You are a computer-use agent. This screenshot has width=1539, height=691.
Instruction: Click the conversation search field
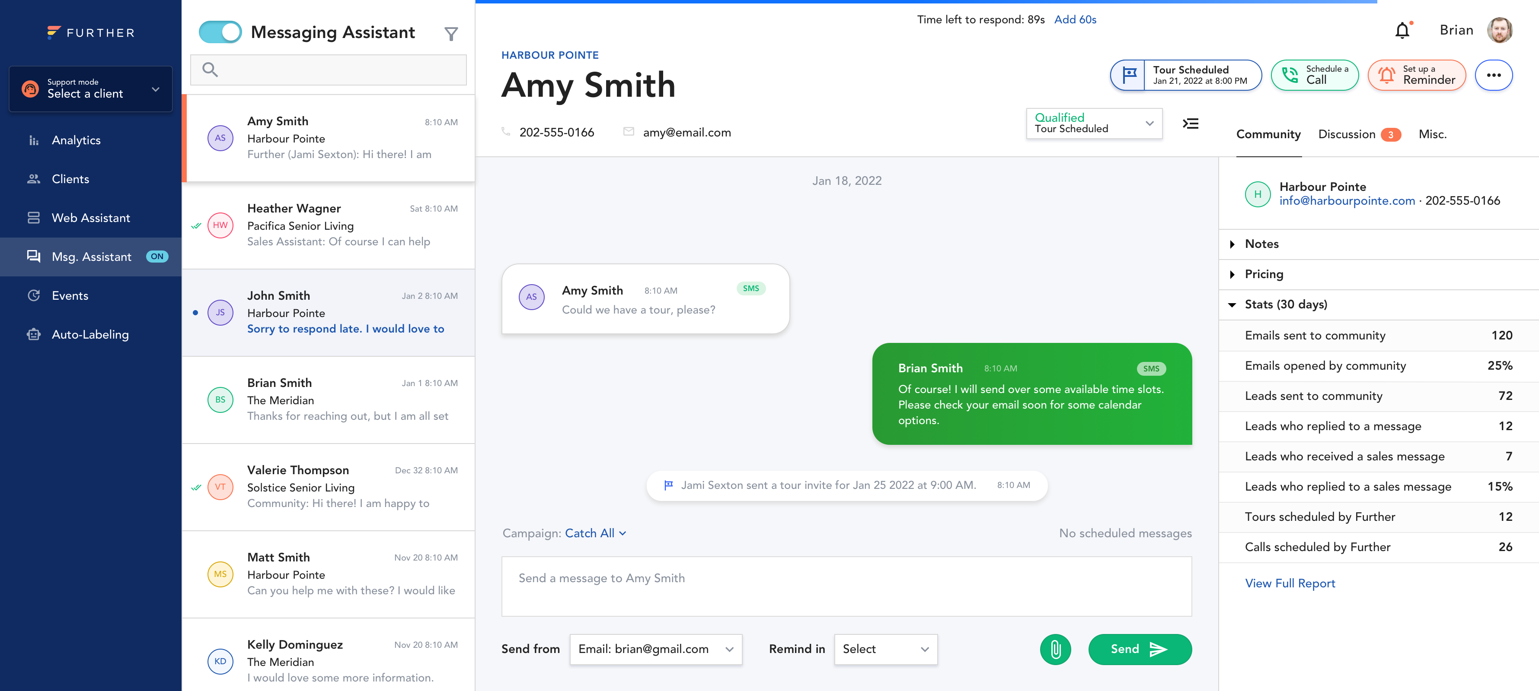point(328,70)
